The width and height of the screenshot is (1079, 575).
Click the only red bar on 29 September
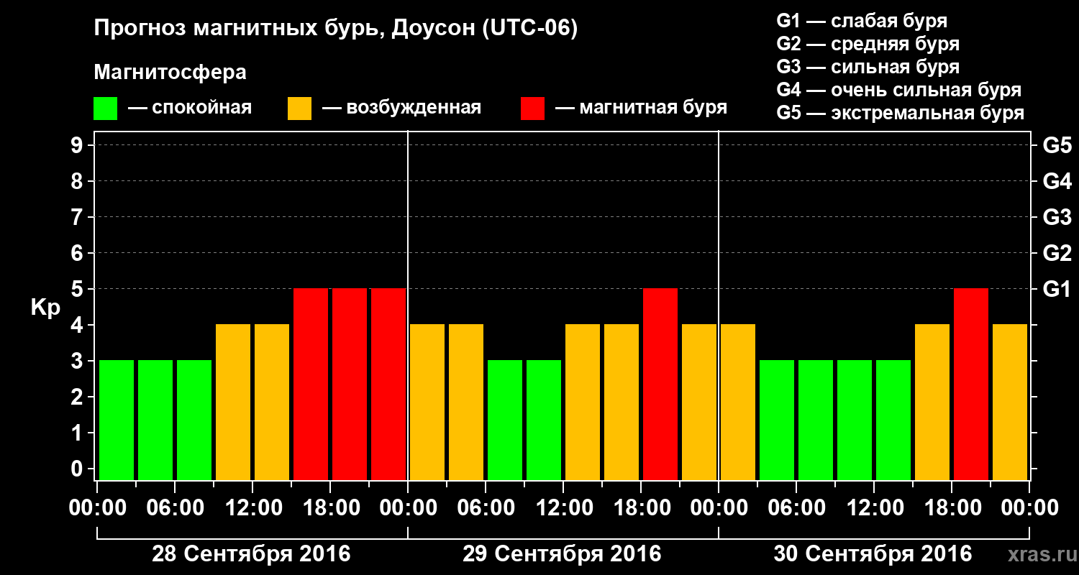click(x=660, y=384)
